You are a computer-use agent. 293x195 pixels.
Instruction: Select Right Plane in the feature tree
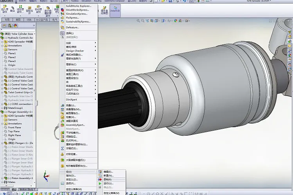[14, 135]
